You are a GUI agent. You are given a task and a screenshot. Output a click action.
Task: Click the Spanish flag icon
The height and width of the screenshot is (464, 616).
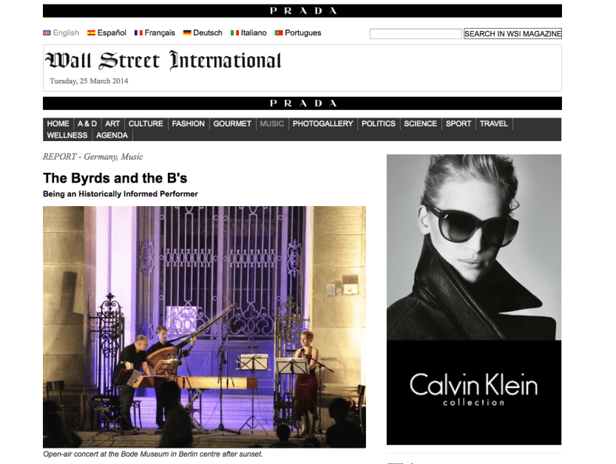[92, 33]
